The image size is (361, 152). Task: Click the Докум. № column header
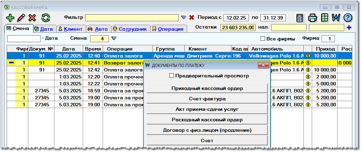pyautogui.click(x=41, y=49)
